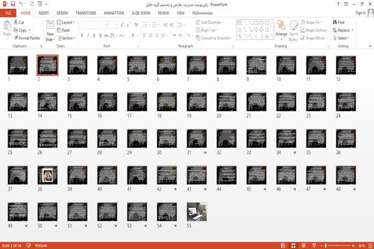The width and height of the screenshot is (374, 249).
Task: Open the Shape Outline dropdown
Action: pos(314,30)
